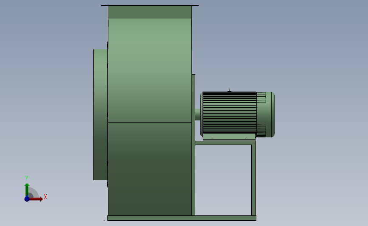The height and width of the screenshot is (226, 368).
Task: Select the vertical back plate behind the housing
Action: (194, 145)
